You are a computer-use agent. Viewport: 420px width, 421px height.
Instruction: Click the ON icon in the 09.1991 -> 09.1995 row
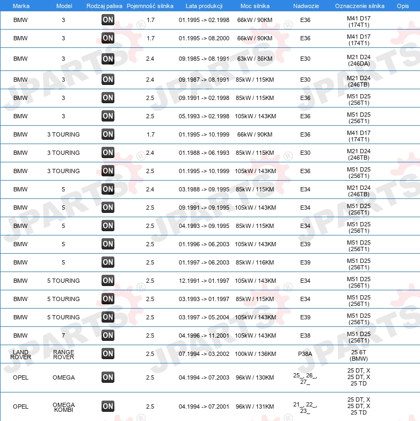click(108, 207)
